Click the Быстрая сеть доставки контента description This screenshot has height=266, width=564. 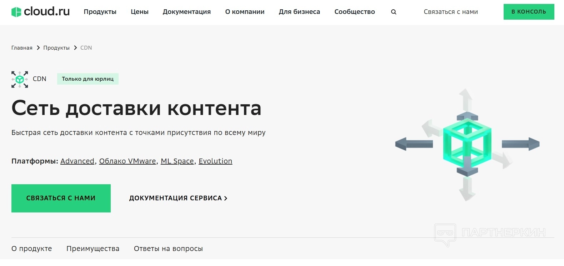coord(139,132)
